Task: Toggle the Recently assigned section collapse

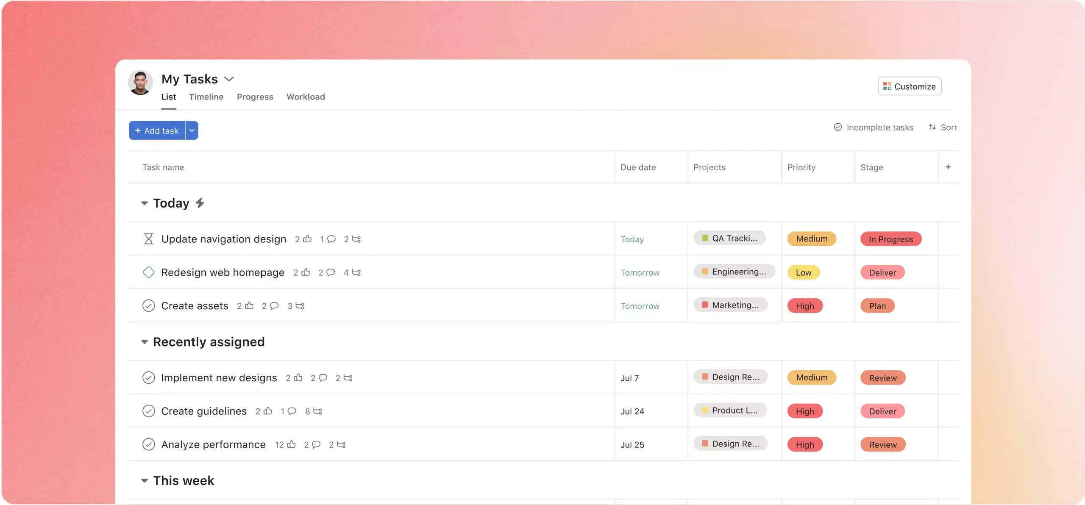Action: pos(144,342)
